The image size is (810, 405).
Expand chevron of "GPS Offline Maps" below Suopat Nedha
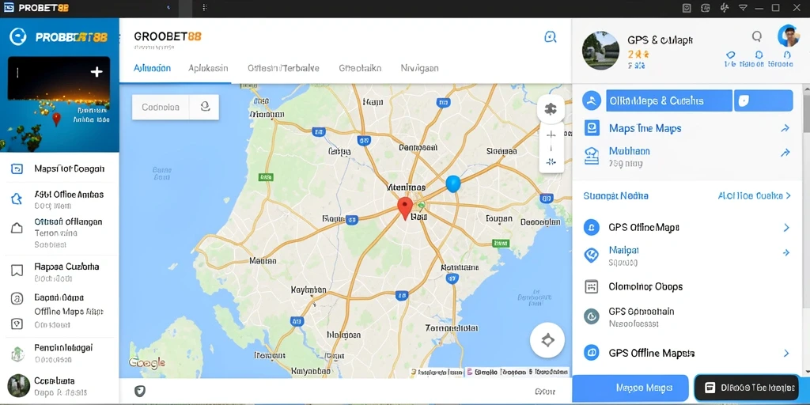pos(786,227)
